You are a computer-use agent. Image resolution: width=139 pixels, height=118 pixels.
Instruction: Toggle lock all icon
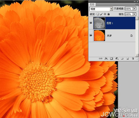click(x=108, y=14)
